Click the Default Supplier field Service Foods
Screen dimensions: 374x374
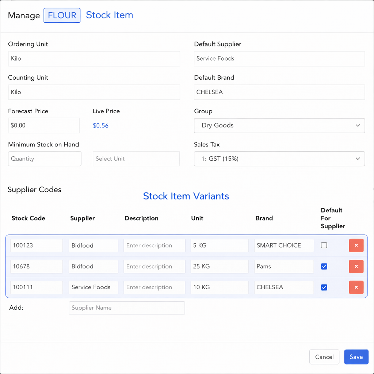point(279,59)
